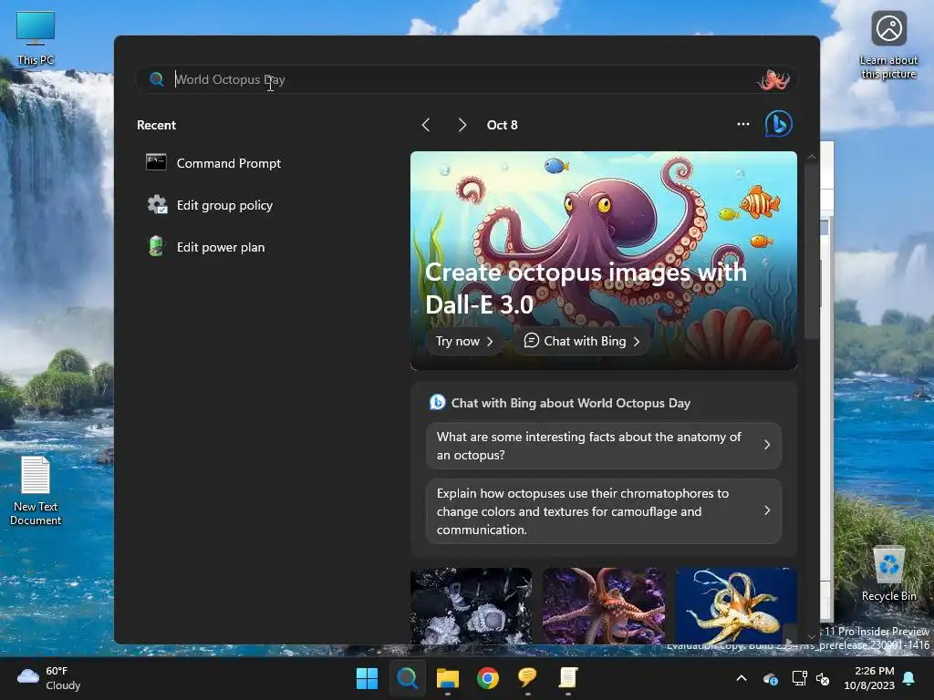Click the Command Prompt icon

point(156,162)
